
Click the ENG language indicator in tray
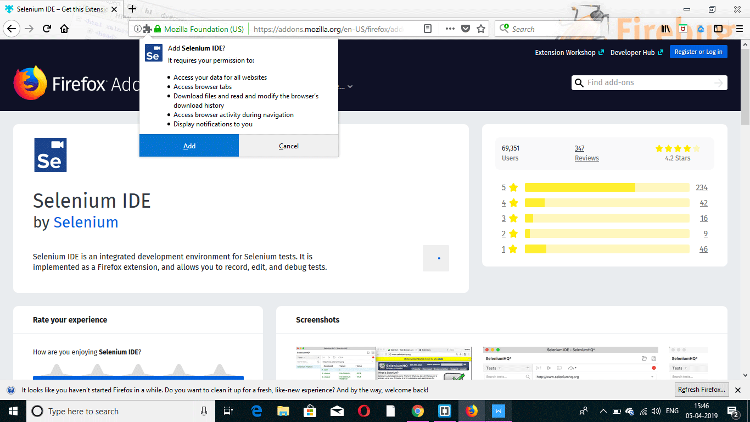(672, 411)
